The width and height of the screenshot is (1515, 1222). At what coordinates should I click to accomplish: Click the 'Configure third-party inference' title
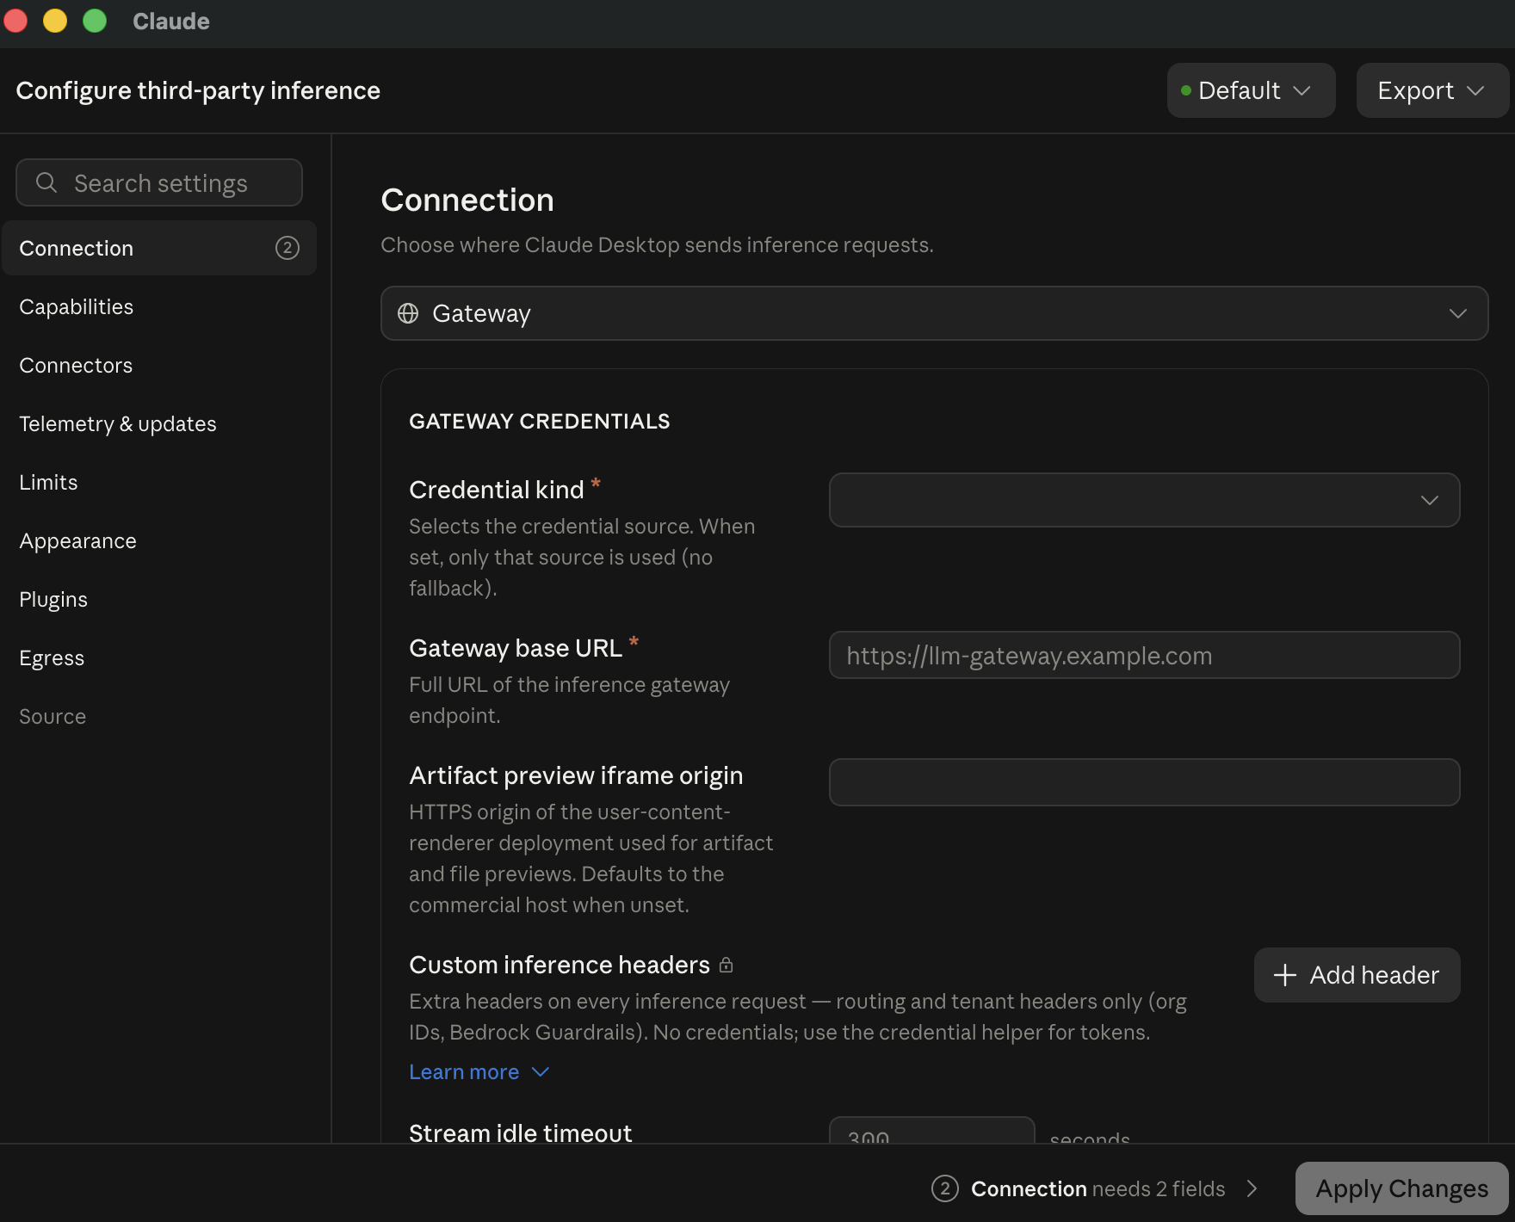coord(198,90)
